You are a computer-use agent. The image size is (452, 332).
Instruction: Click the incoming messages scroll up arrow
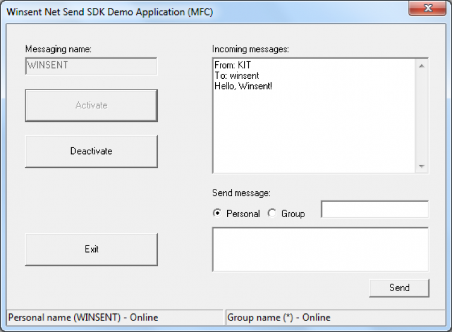[x=421, y=66]
